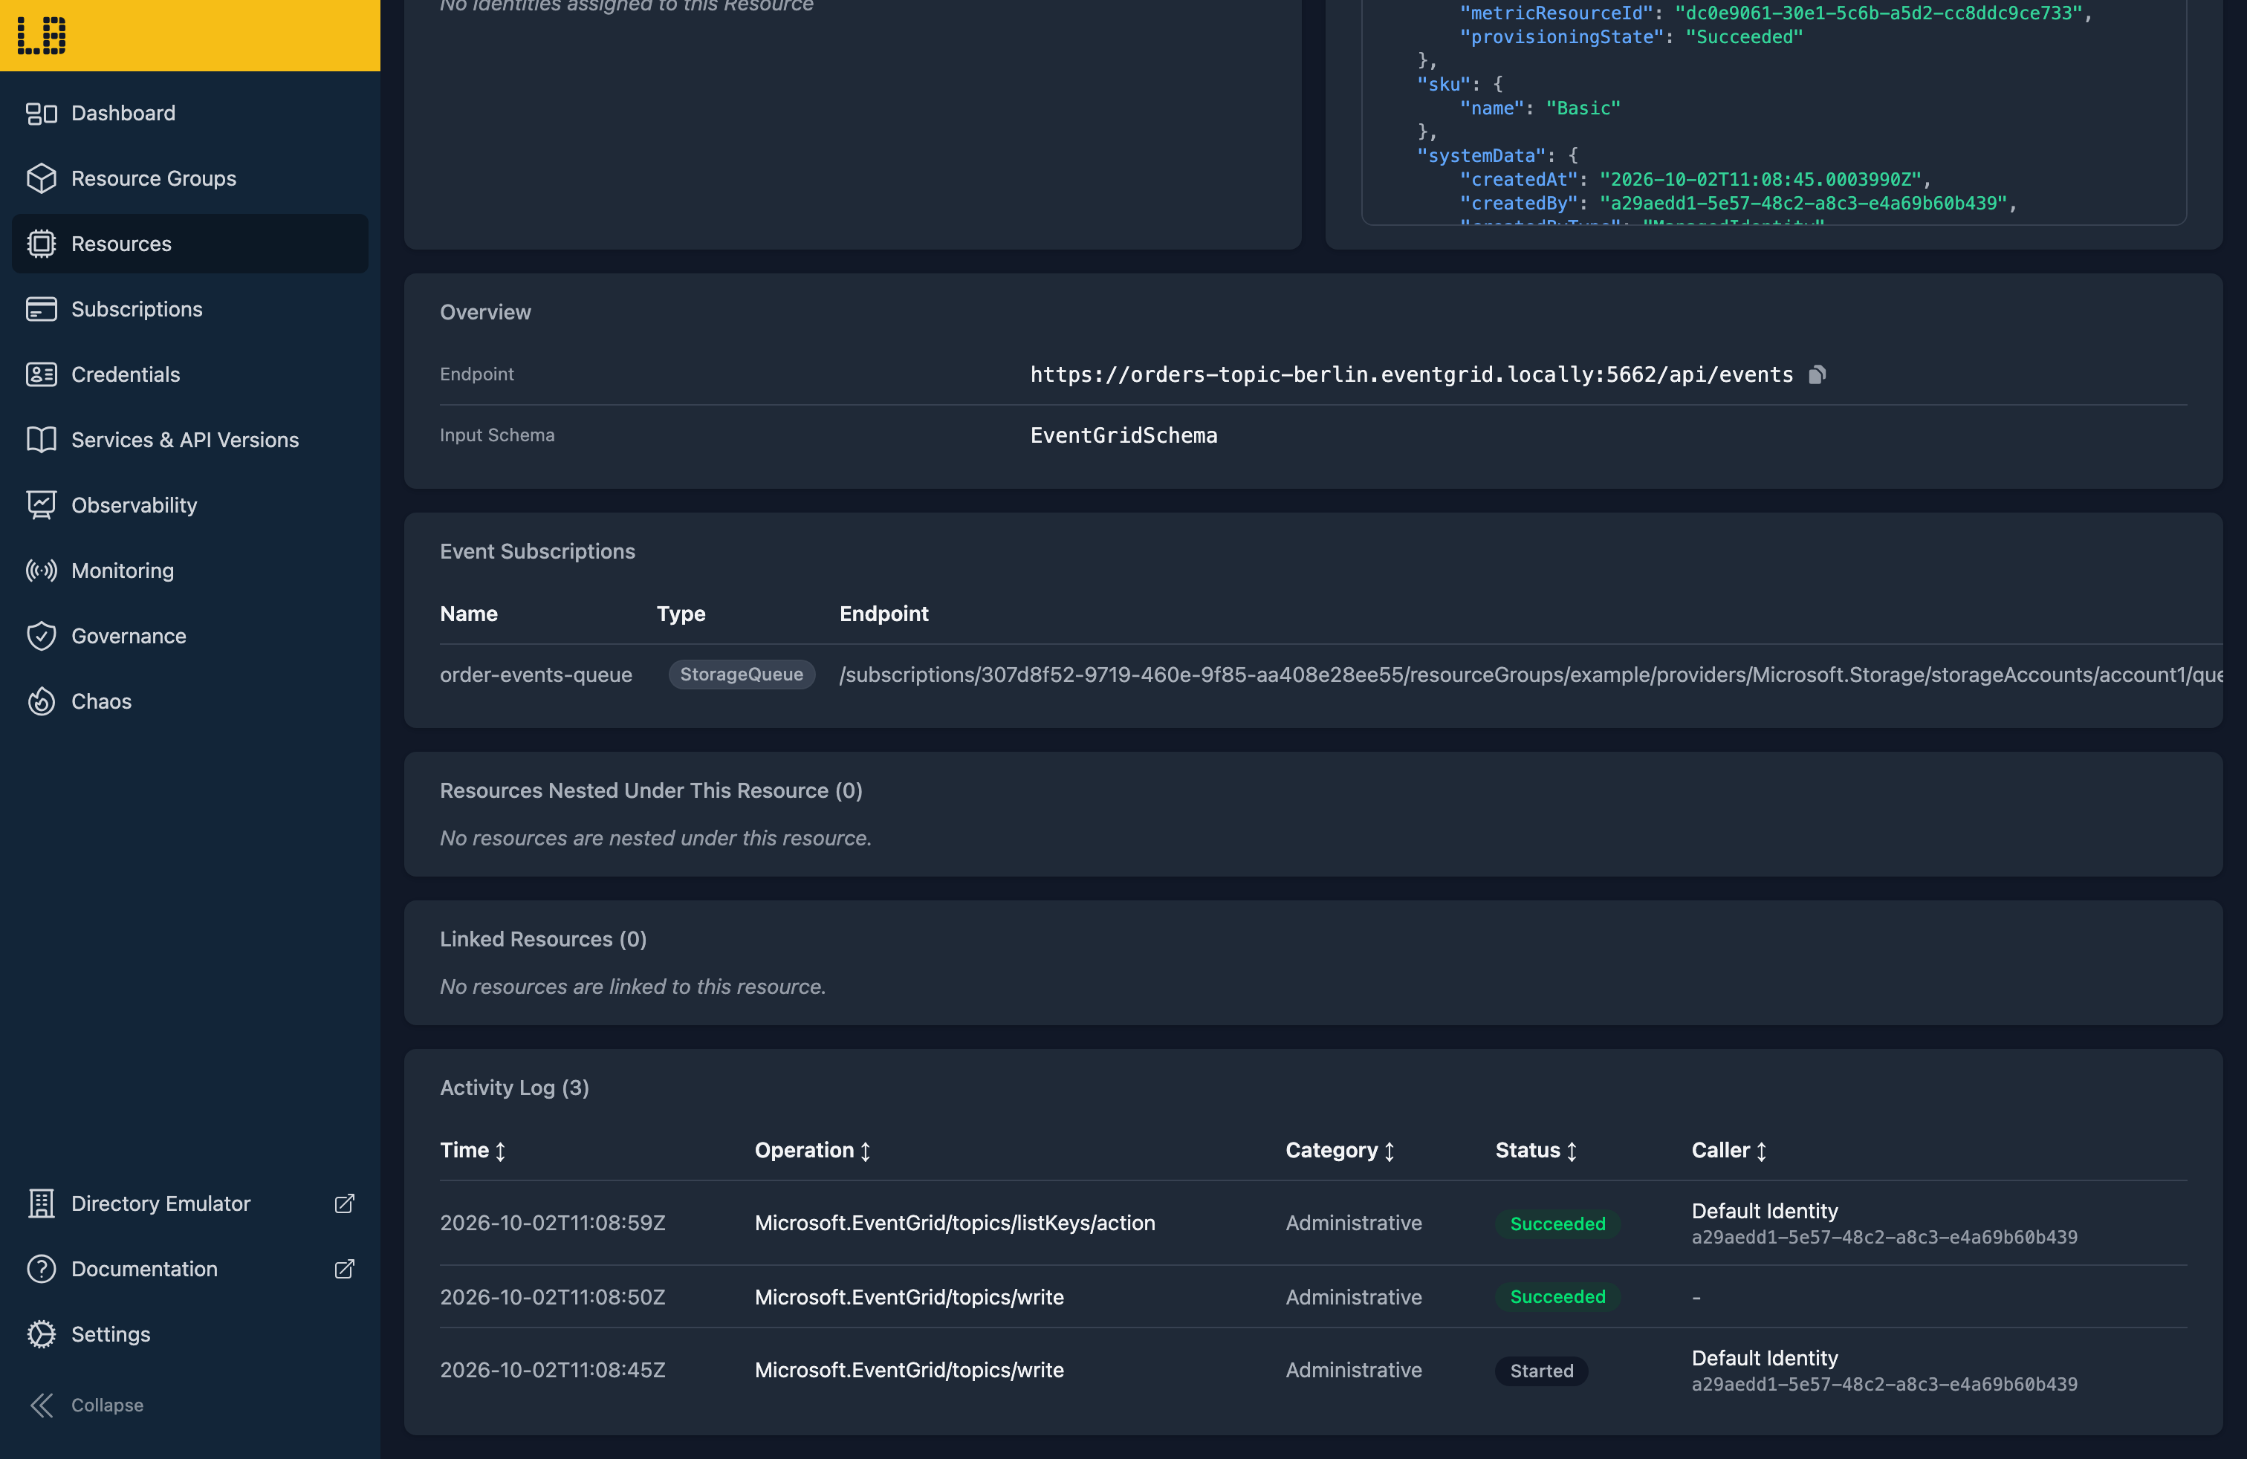Click the StorageQueue type badge
This screenshot has height=1459, width=2247.
click(x=741, y=675)
